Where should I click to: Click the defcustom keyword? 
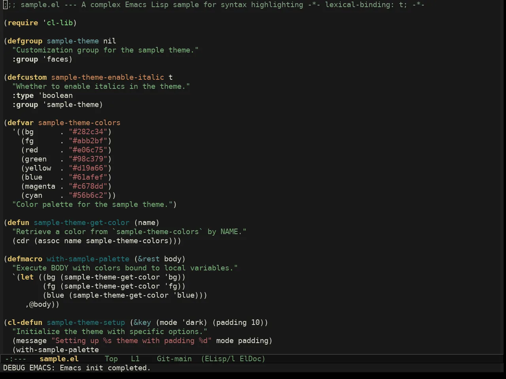(x=27, y=77)
